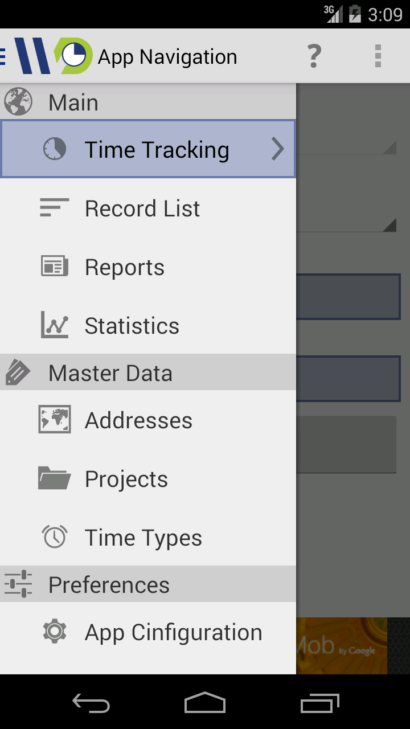
Task: Tap the newspaper icon for Reports
Action: pos(55,267)
